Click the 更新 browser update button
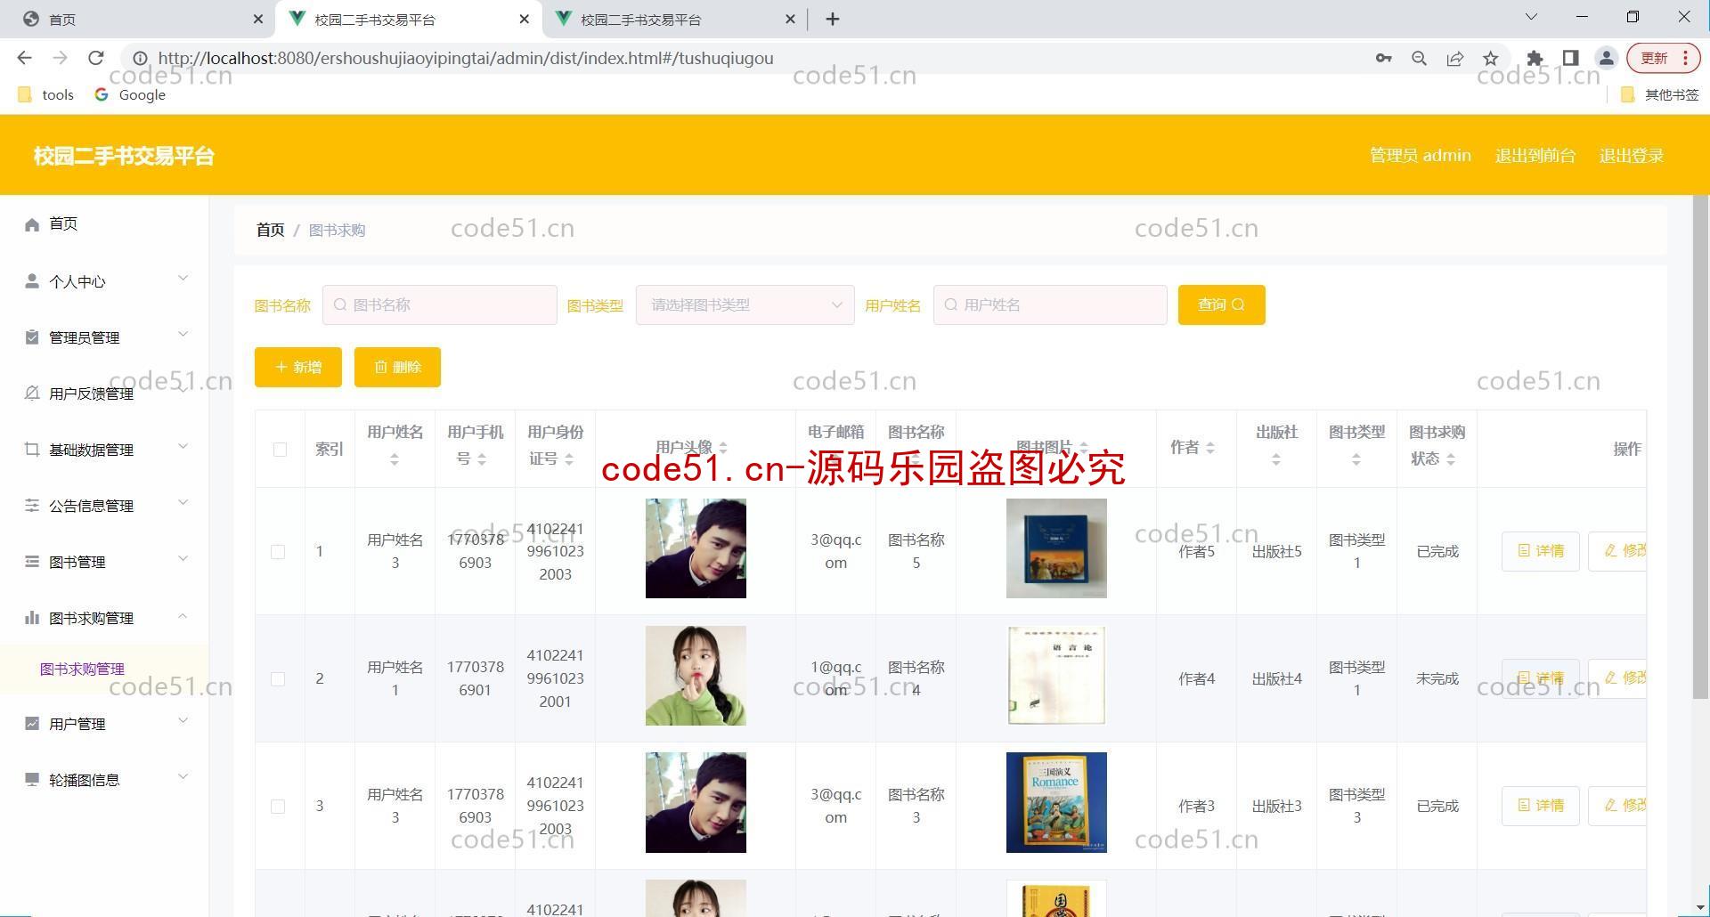The height and width of the screenshot is (917, 1710). [1663, 58]
